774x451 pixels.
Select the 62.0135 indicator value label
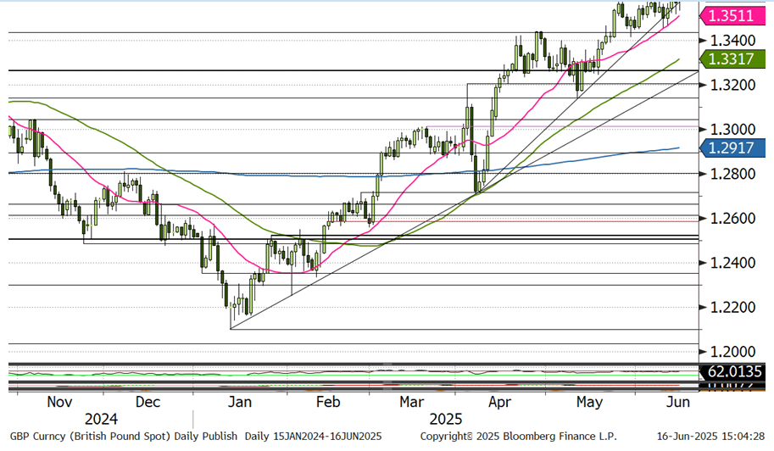(x=734, y=371)
